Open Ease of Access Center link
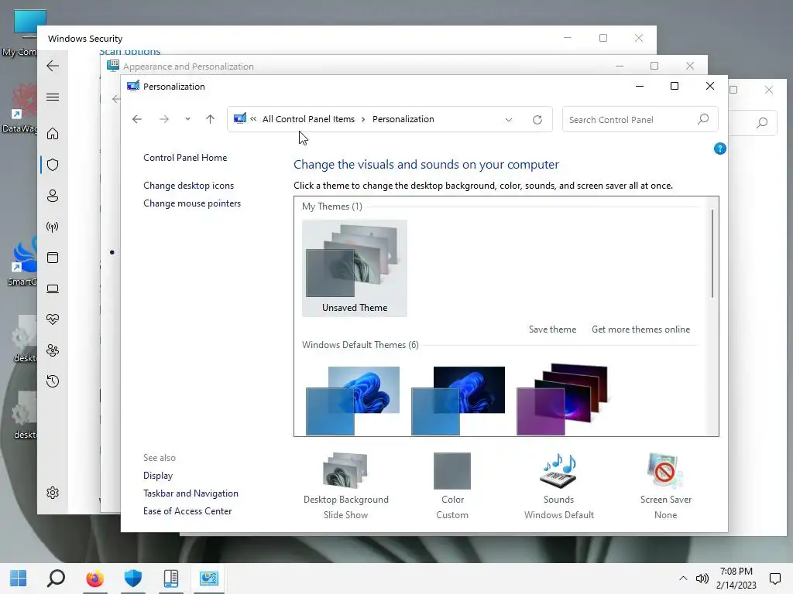Image resolution: width=793 pixels, height=594 pixels. [x=187, y=511]
